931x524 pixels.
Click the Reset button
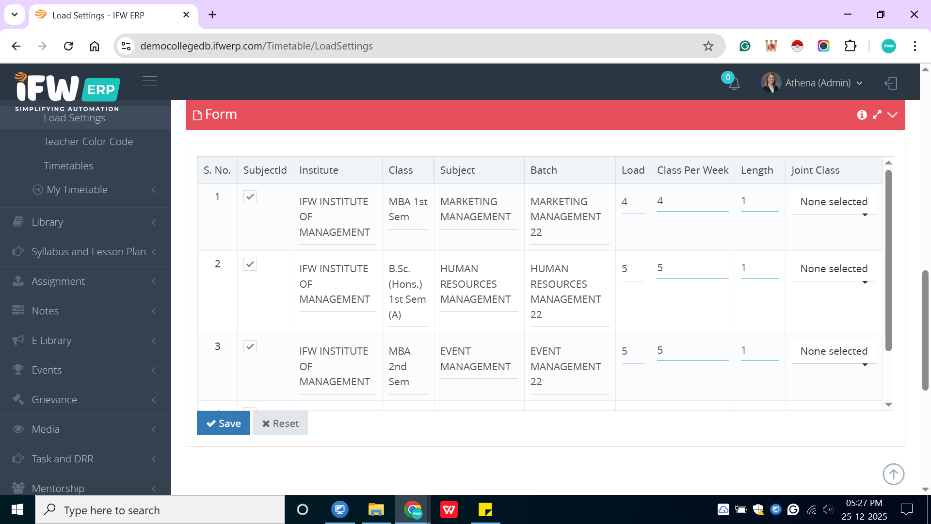point(280,424)
